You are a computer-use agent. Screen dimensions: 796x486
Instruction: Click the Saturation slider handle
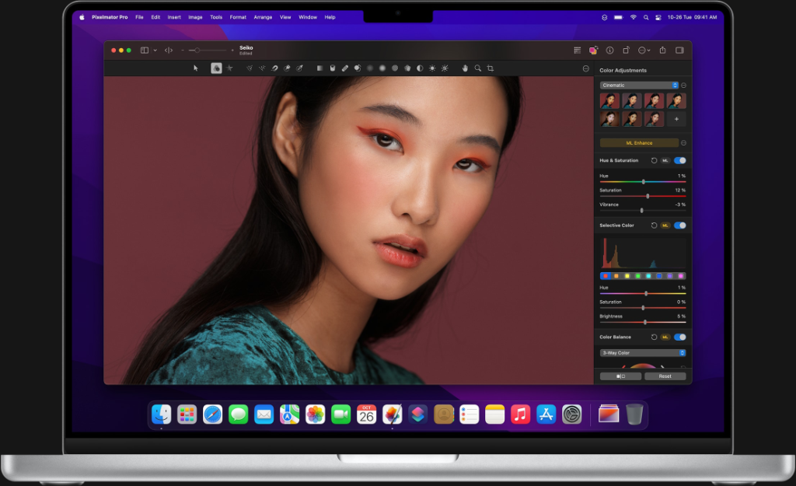click(648, 196)
